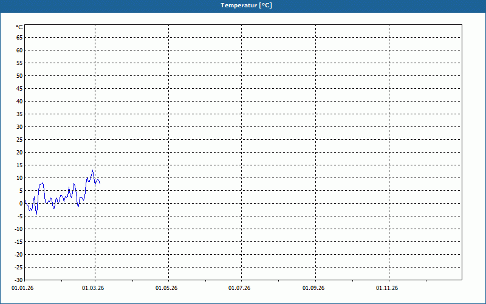Click the -30 label at the y-axis bottom

[18, 280]
